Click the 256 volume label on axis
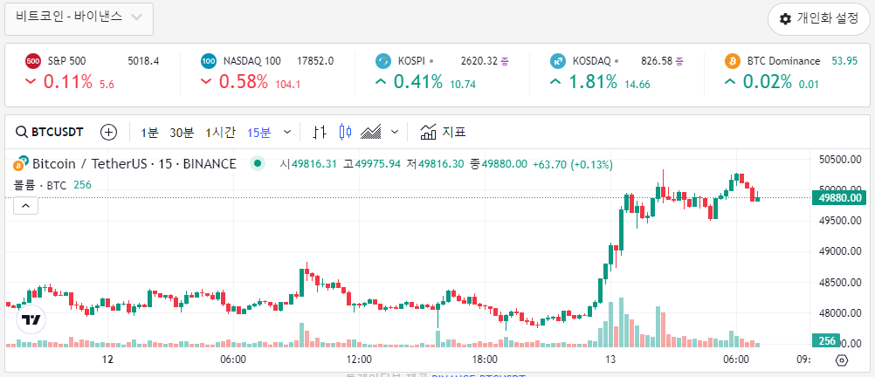 826,340
